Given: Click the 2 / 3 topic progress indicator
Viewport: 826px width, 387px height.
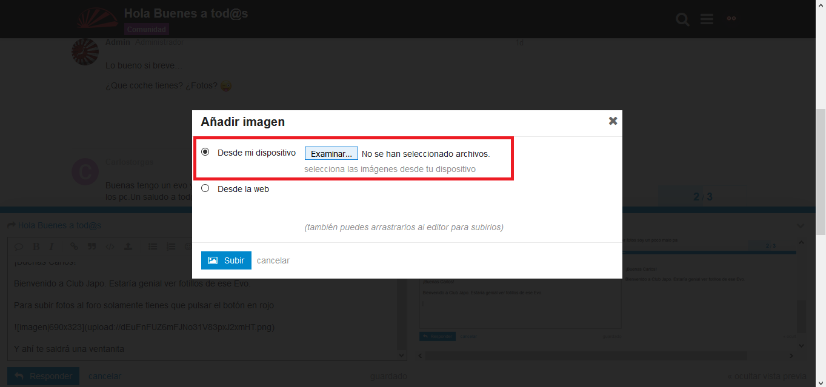Looking at the screenshot, I should [x=703, y=197].
